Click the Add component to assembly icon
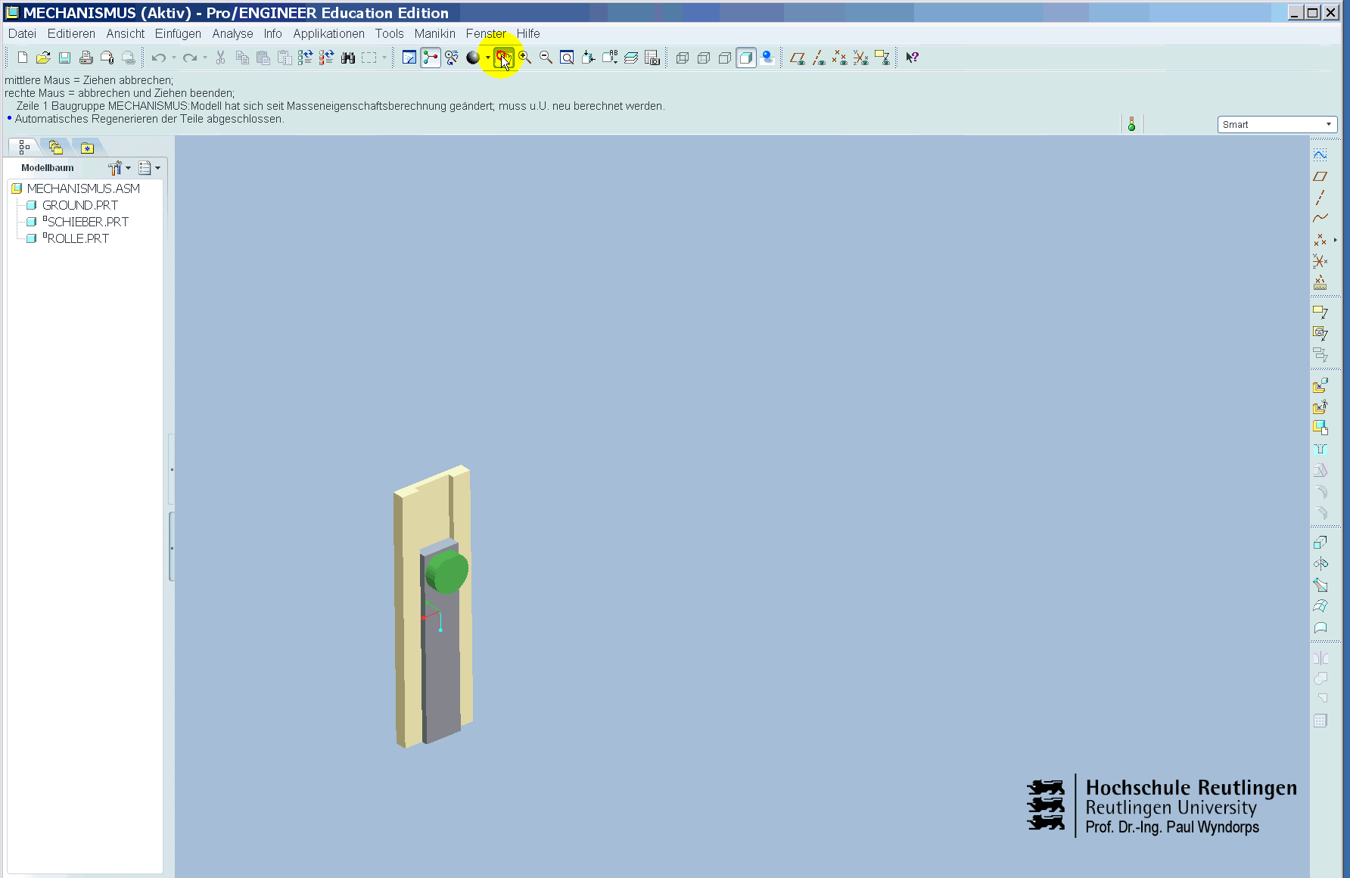Viewport: 1350px width, 878px height. point(1320,386)
